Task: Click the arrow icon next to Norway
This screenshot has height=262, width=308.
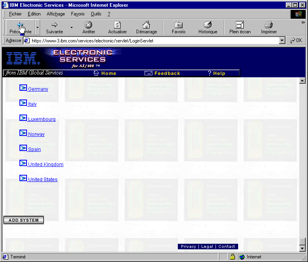Action: click(x=23, y=133)
